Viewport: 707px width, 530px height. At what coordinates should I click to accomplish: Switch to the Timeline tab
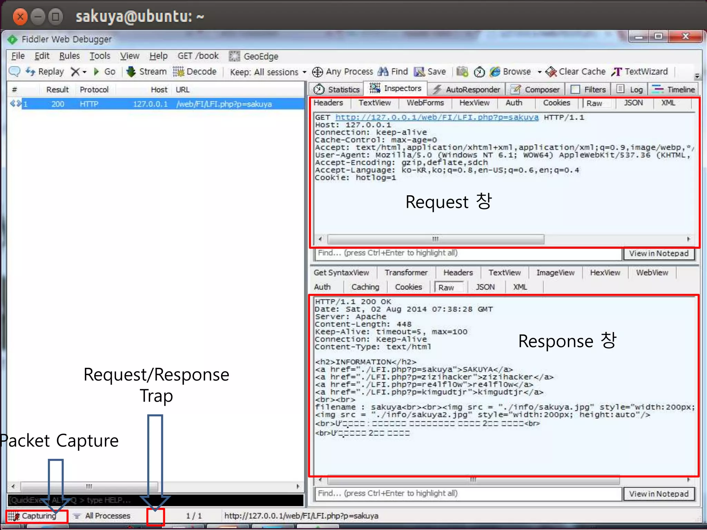673,89
